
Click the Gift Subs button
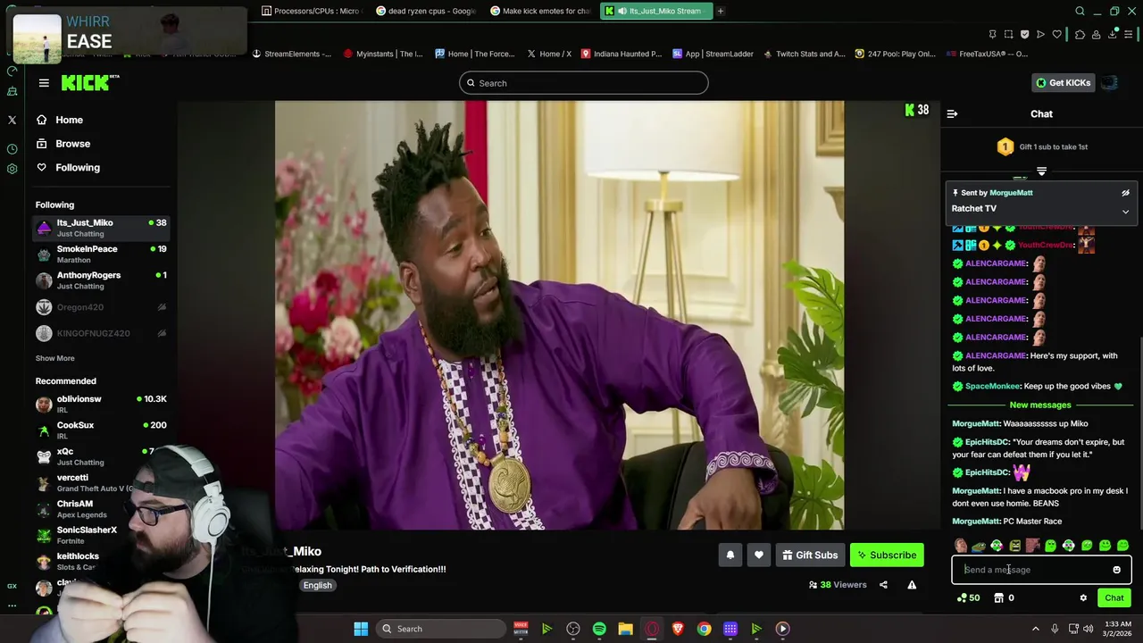[x=810, y=555]
